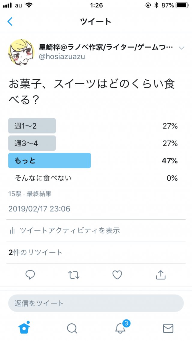The image size is (192, 341).
Task: View the 2件のリツイート list
Action: (35, 252)
